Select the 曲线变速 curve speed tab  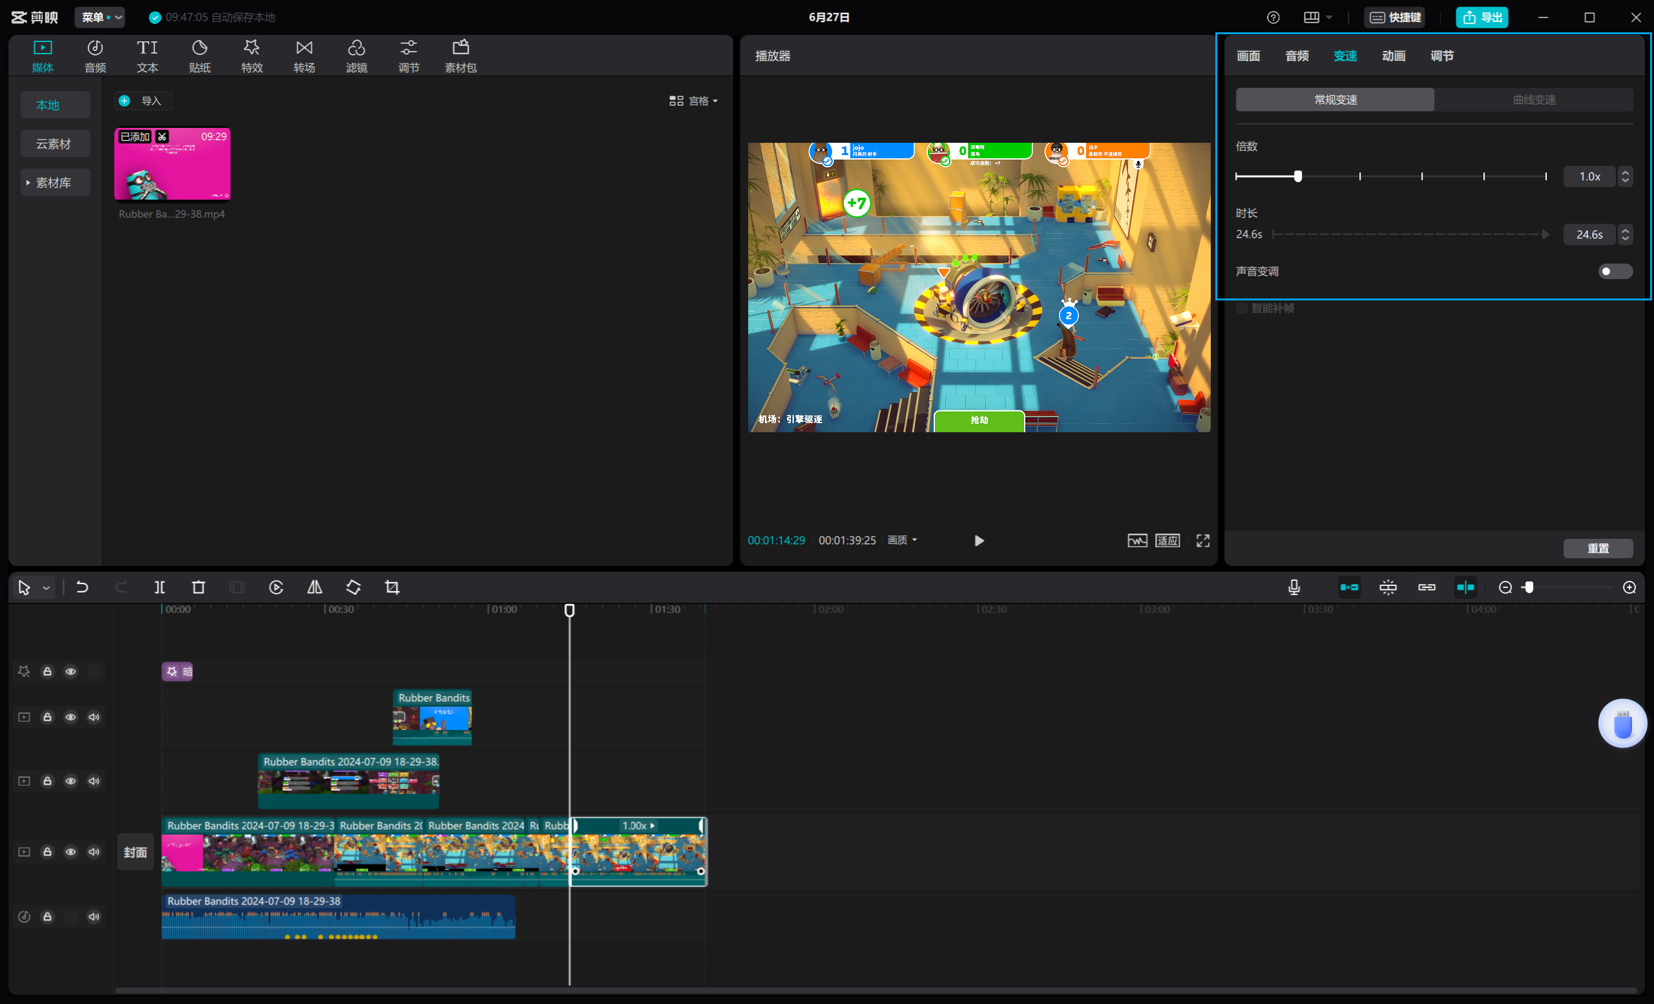point(1534,100)
